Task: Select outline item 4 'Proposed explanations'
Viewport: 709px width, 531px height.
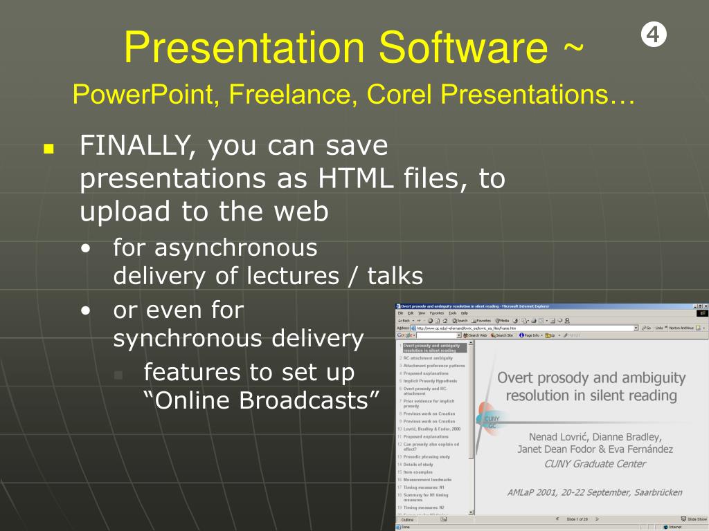Action: (x=426, y=373)
